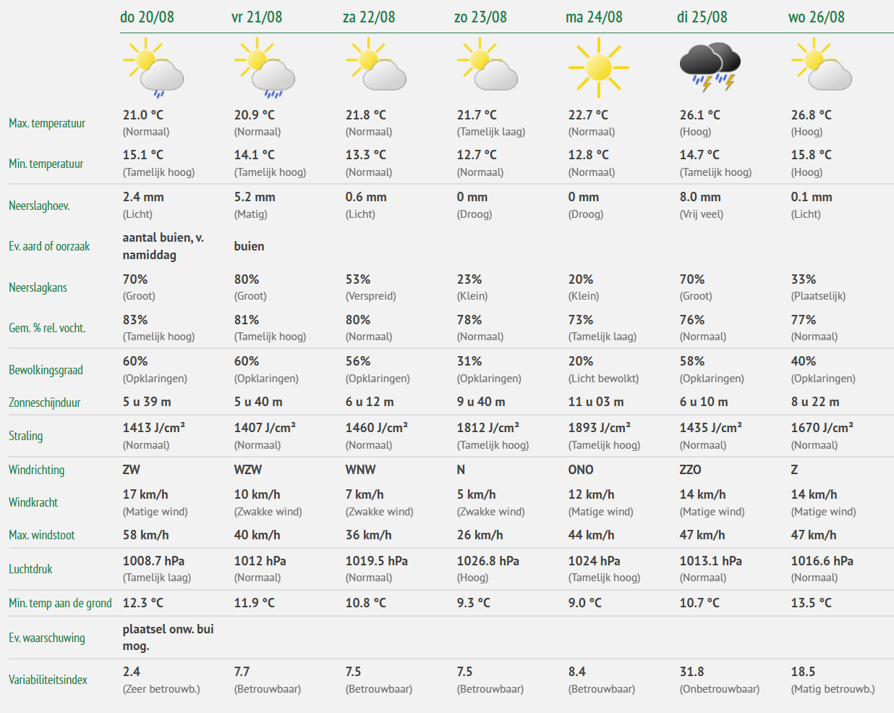Click the Gem. % rel. vocht. label

click(47, 328)
